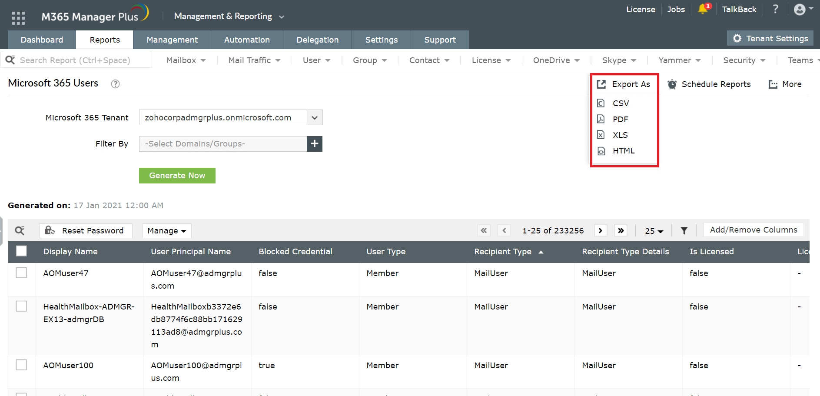Check the box for AOMuser100 row

click(x=21, y=365)
